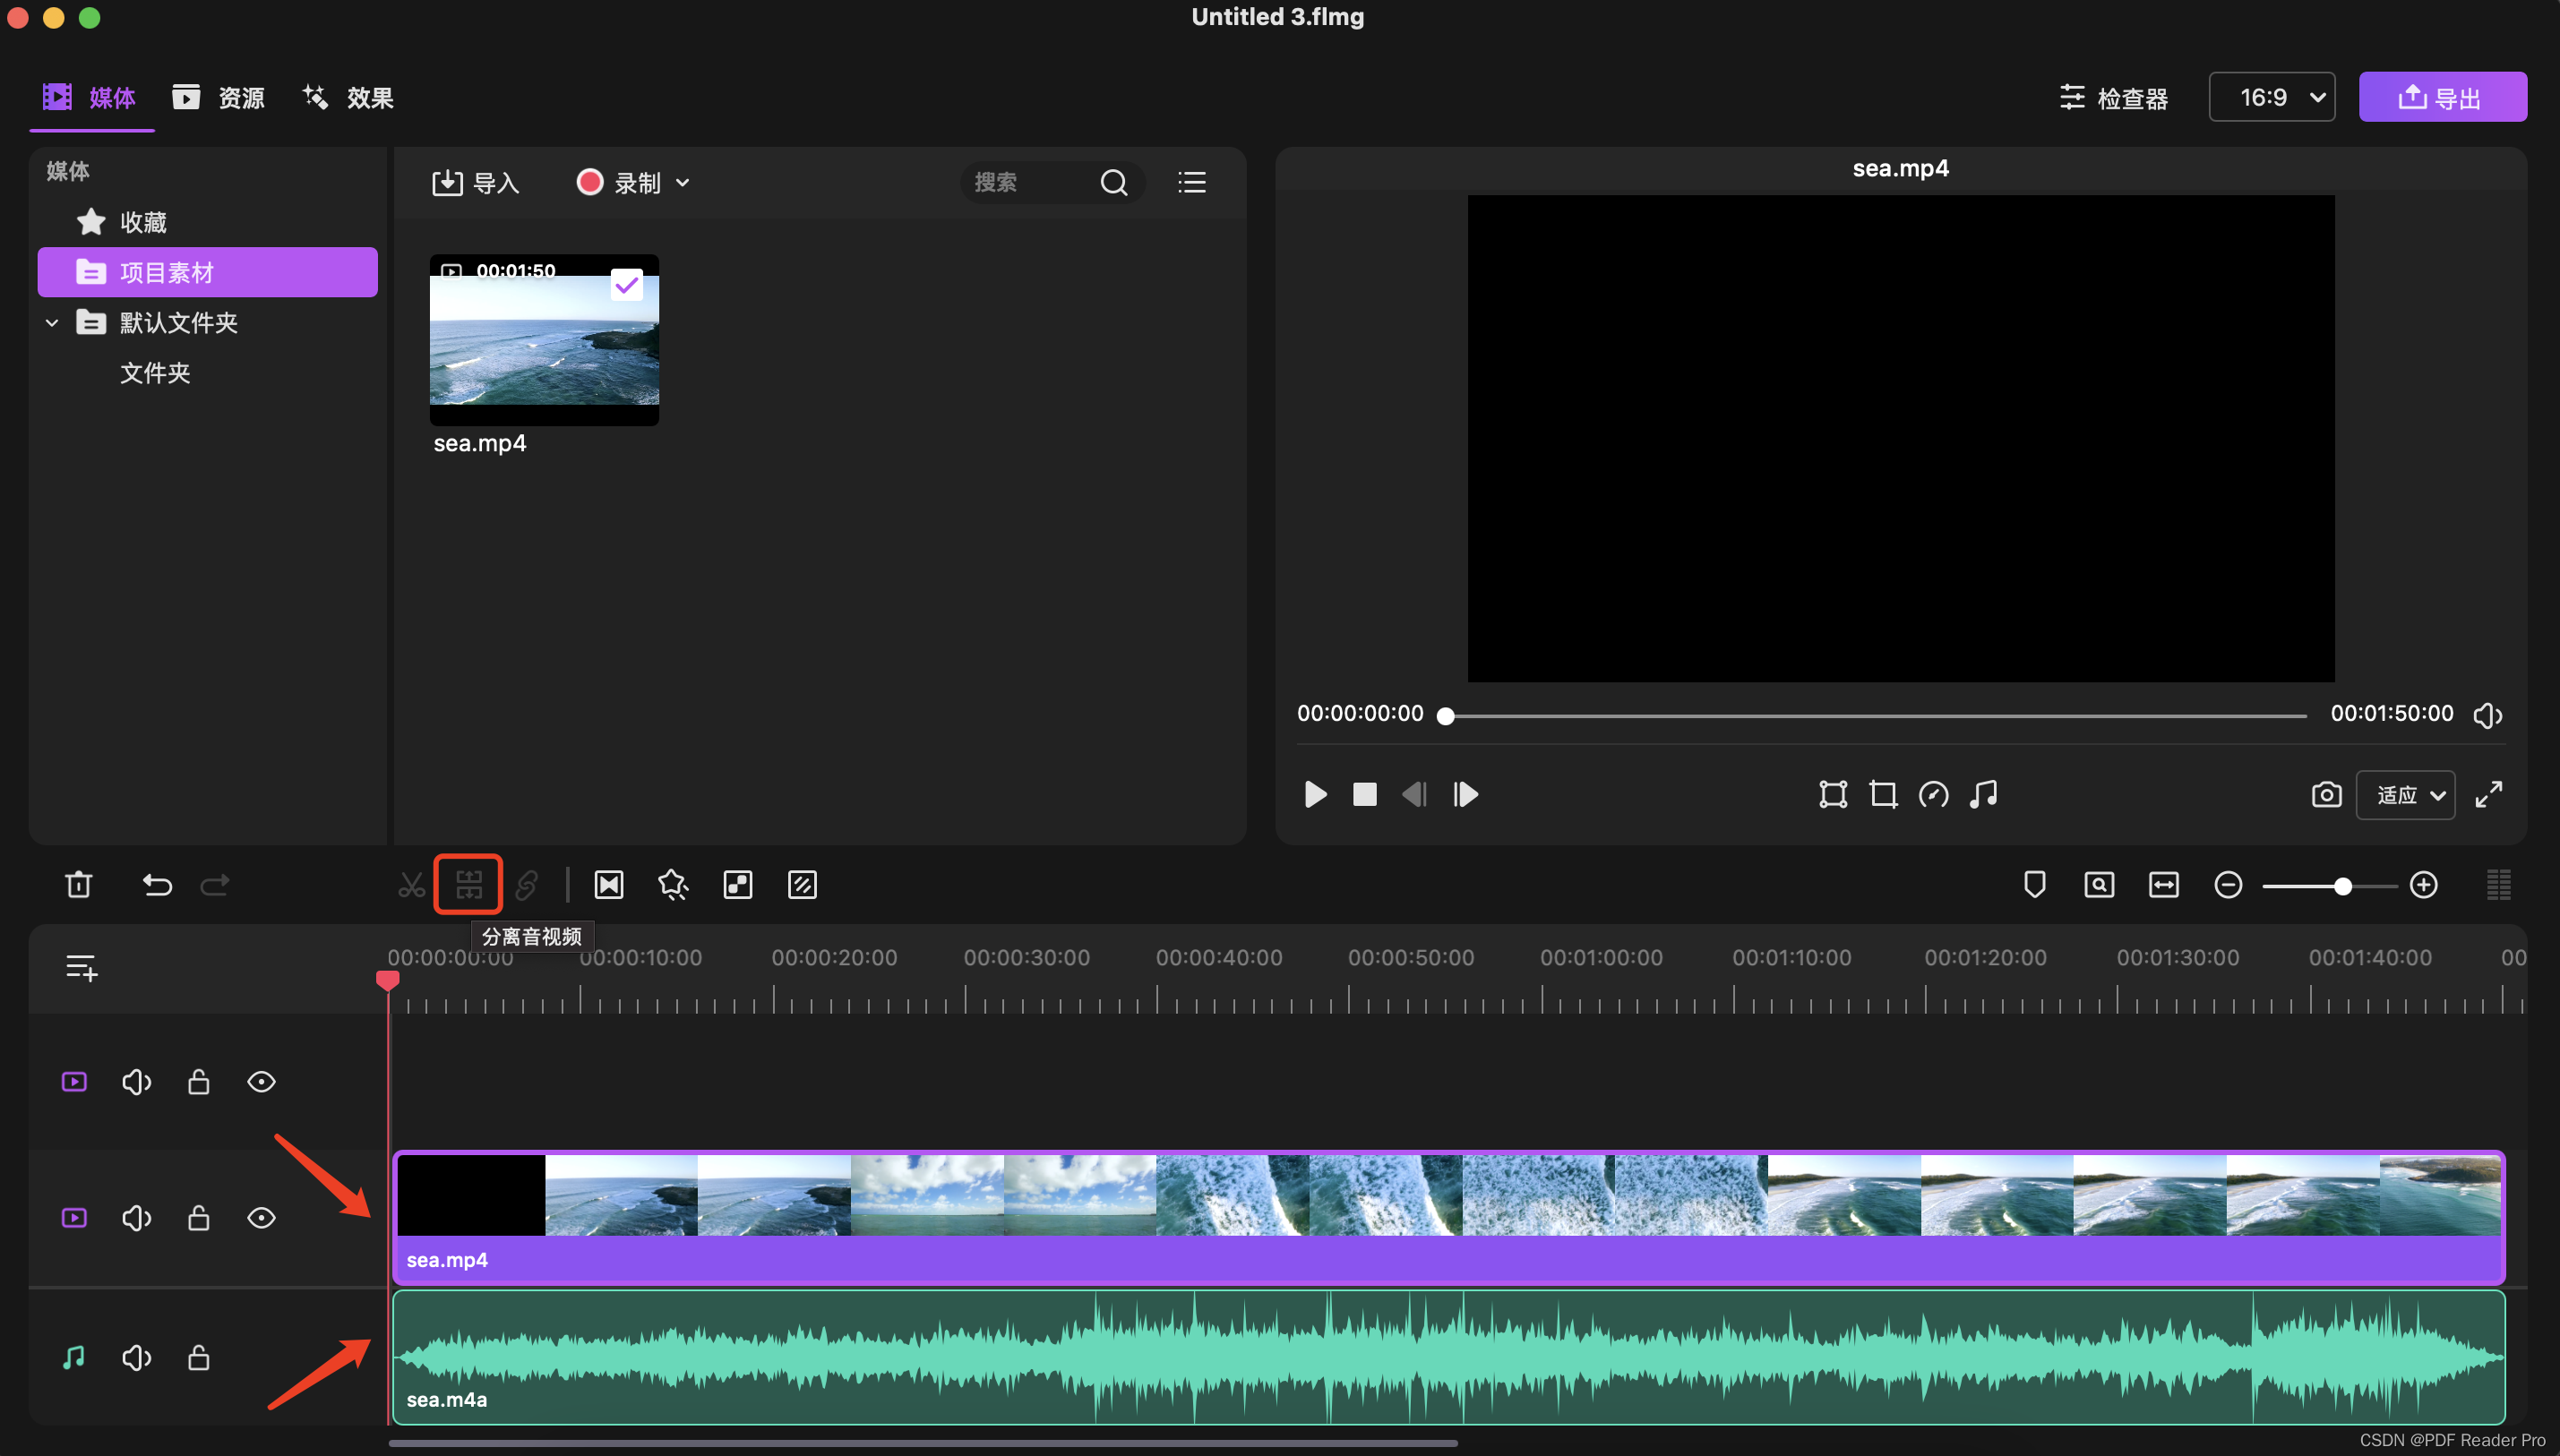The width and height of the screenshot is (2560, 1456).
Task: Redo the last undone action
Action: coord(215,885)
